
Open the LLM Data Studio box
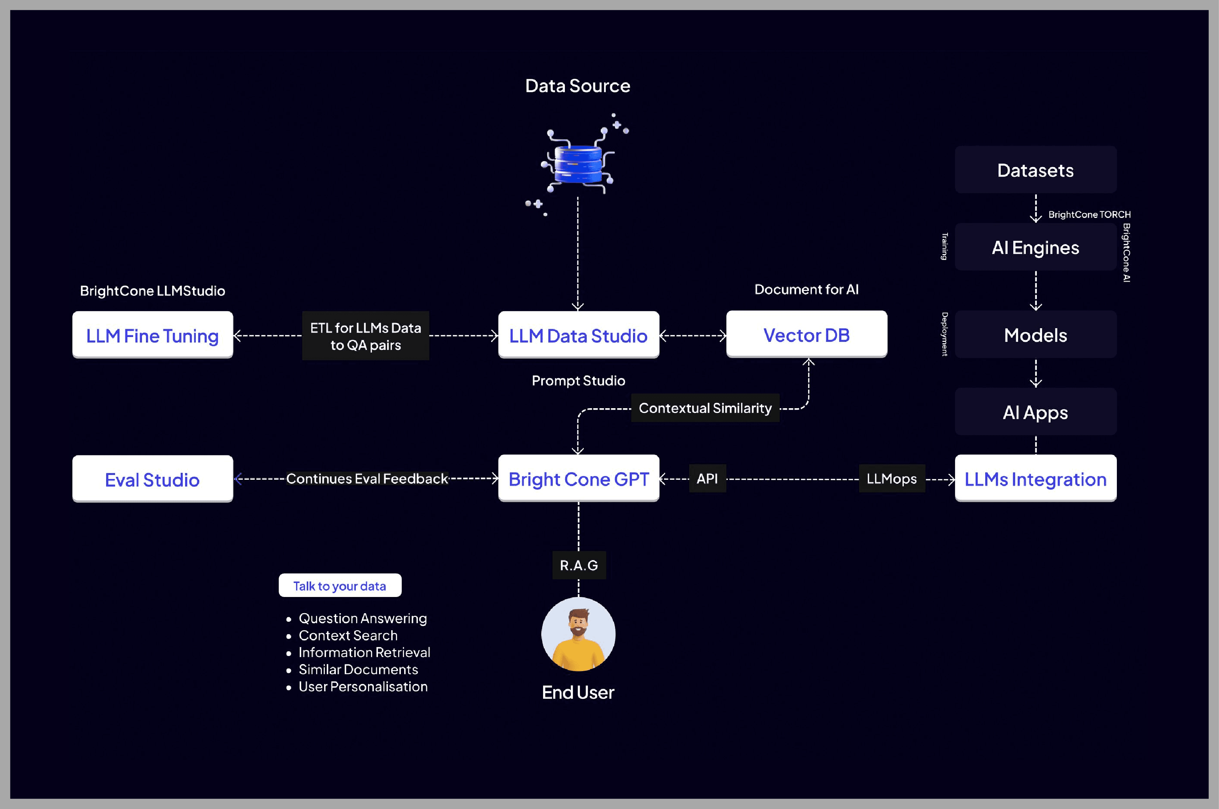[x=578, y=336]
